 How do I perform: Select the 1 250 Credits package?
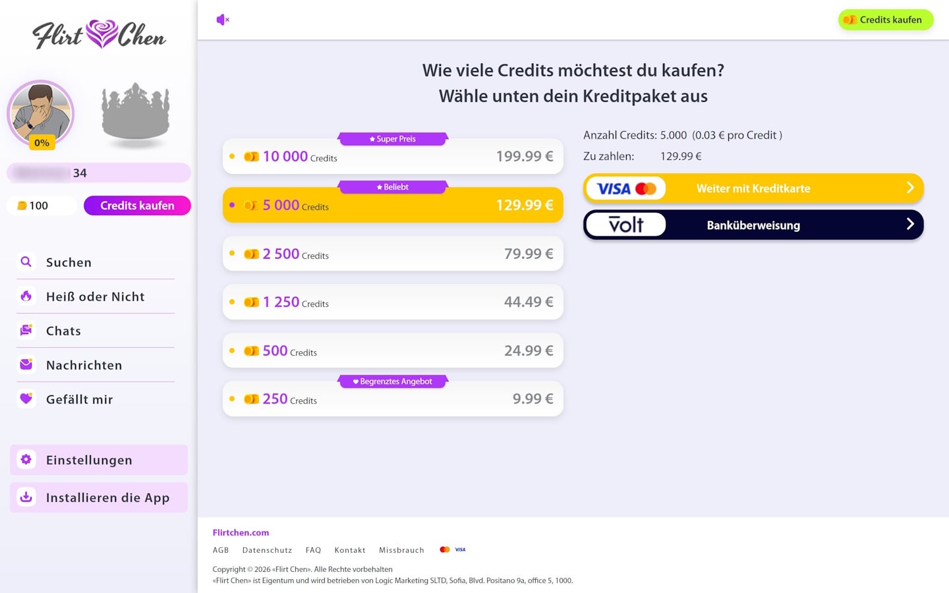(393, 302)
